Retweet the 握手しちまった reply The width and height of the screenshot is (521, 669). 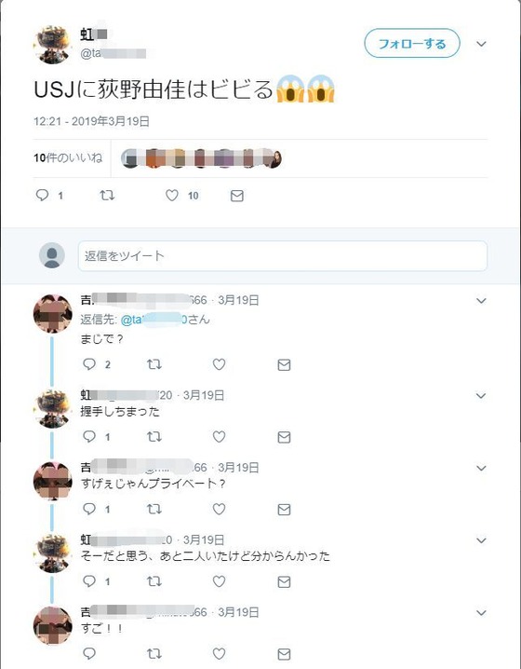tap(154, 436)
